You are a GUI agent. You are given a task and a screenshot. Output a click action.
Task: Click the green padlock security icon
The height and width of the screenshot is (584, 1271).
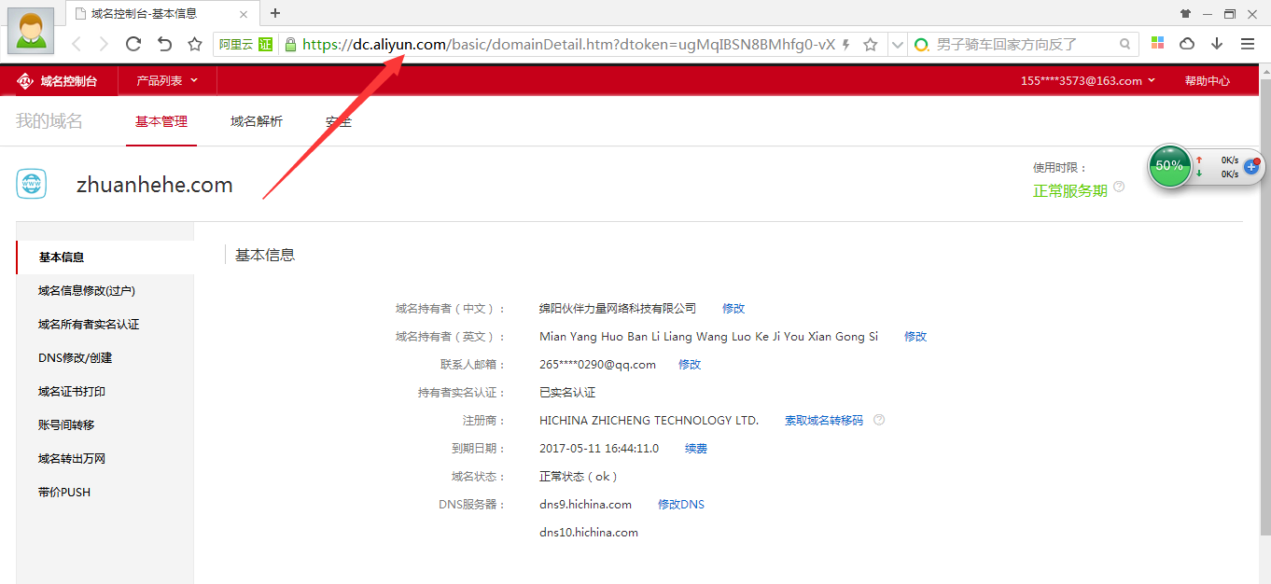pyautogui.click(x=290, y=45)
